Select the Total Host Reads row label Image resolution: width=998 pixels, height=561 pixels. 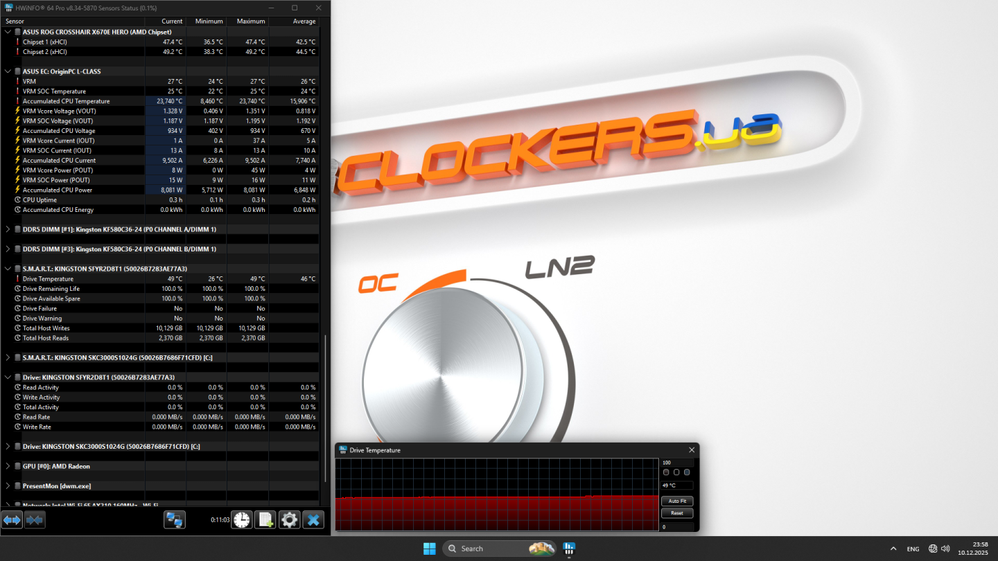tap(46, 338)
